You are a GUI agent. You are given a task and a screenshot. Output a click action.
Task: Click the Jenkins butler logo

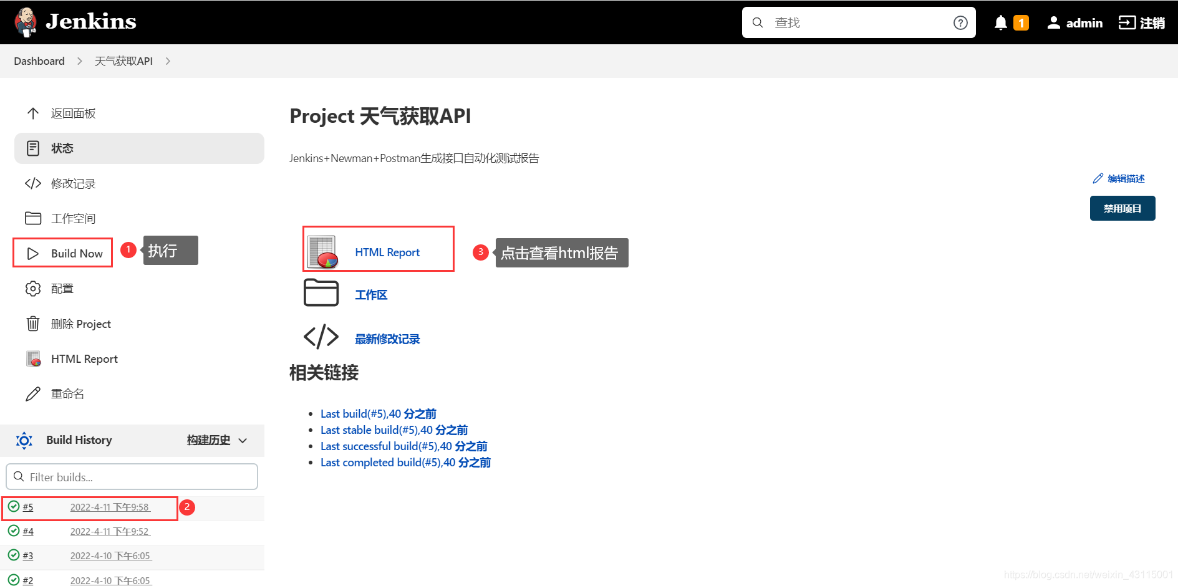(26, 22)
